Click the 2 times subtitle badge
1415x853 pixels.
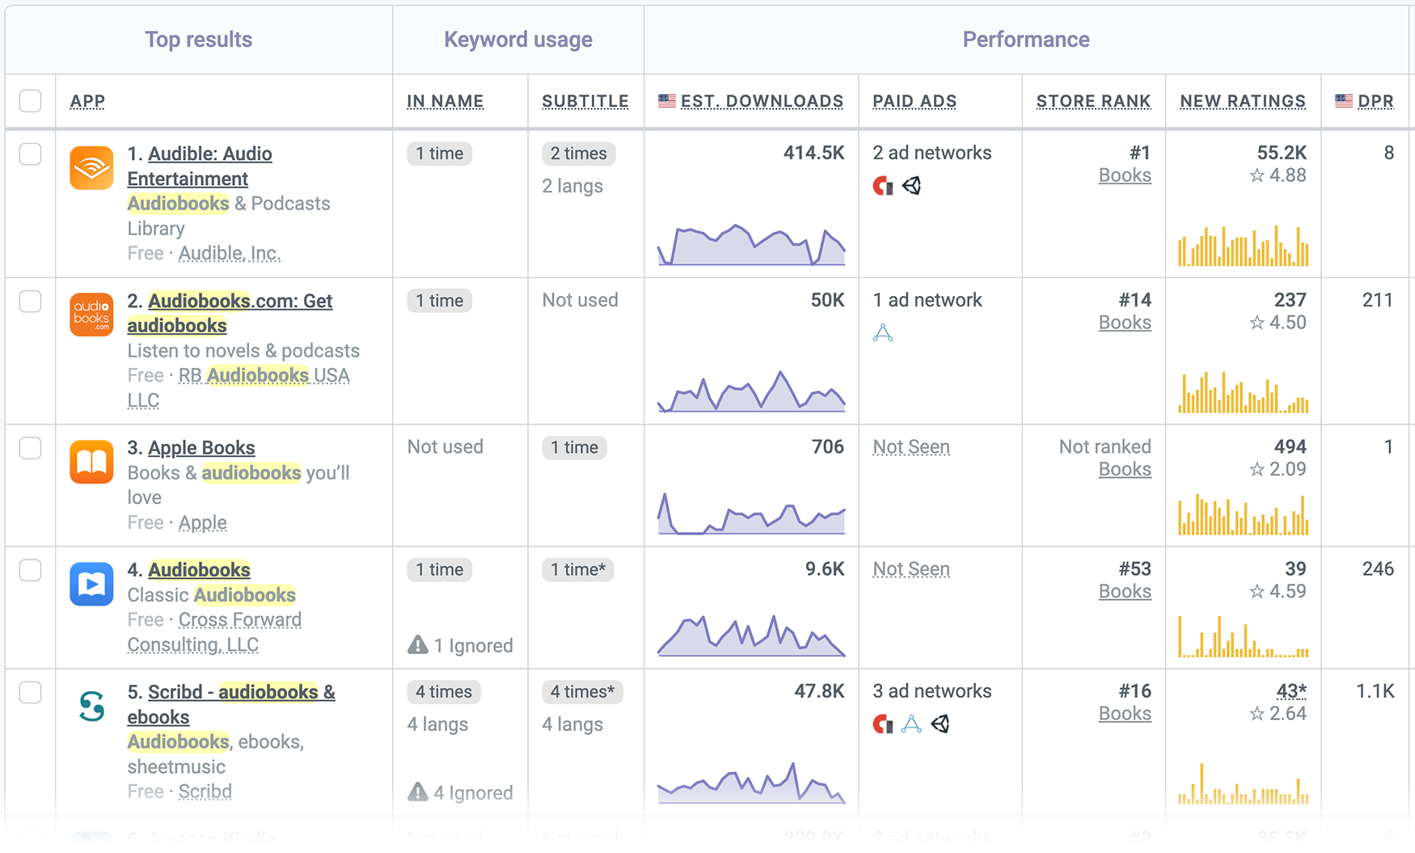(x=578, y=154)
